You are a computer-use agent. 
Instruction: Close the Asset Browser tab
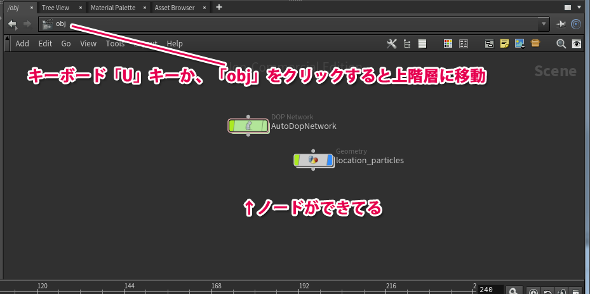click(204, 8)
